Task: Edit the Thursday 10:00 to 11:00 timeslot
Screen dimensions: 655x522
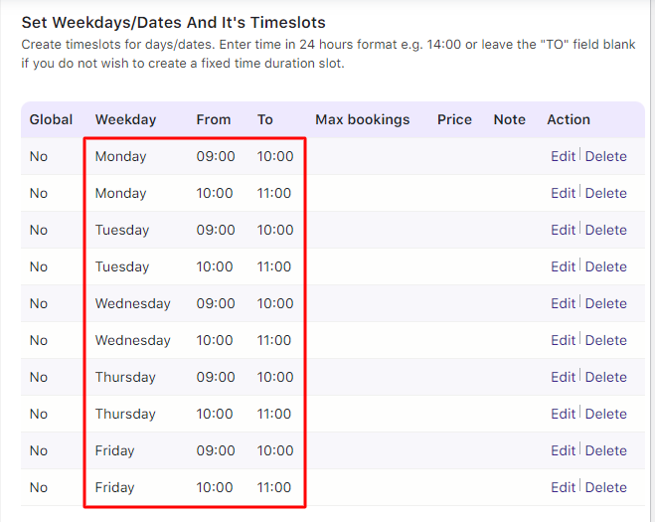Action: click(563, 414)
